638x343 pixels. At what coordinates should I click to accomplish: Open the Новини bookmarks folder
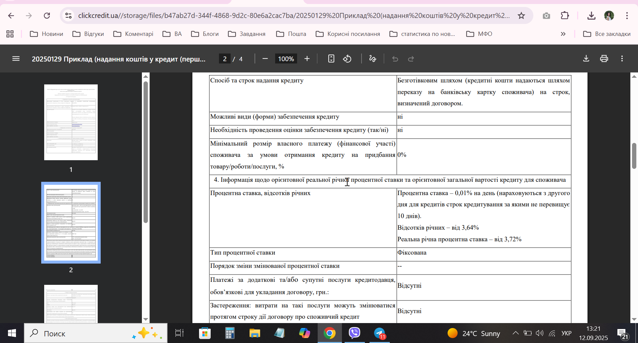click(47, 34)
